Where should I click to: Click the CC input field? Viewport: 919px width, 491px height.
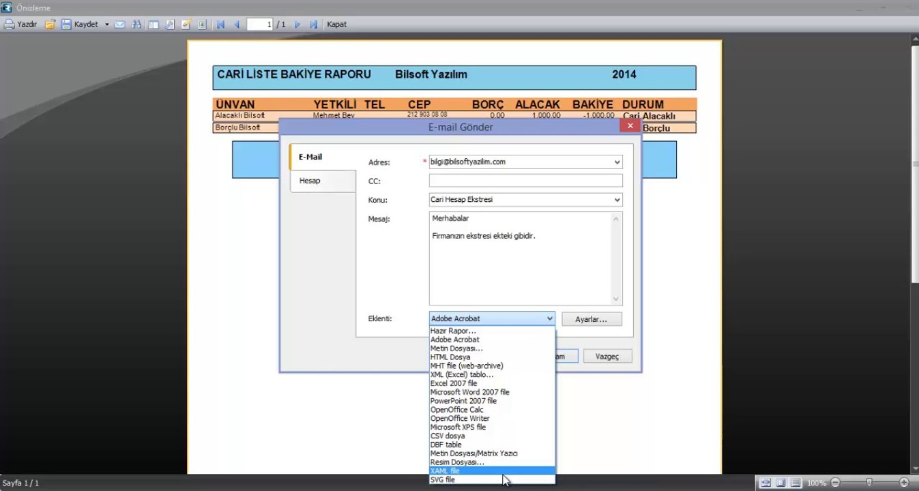525,181
